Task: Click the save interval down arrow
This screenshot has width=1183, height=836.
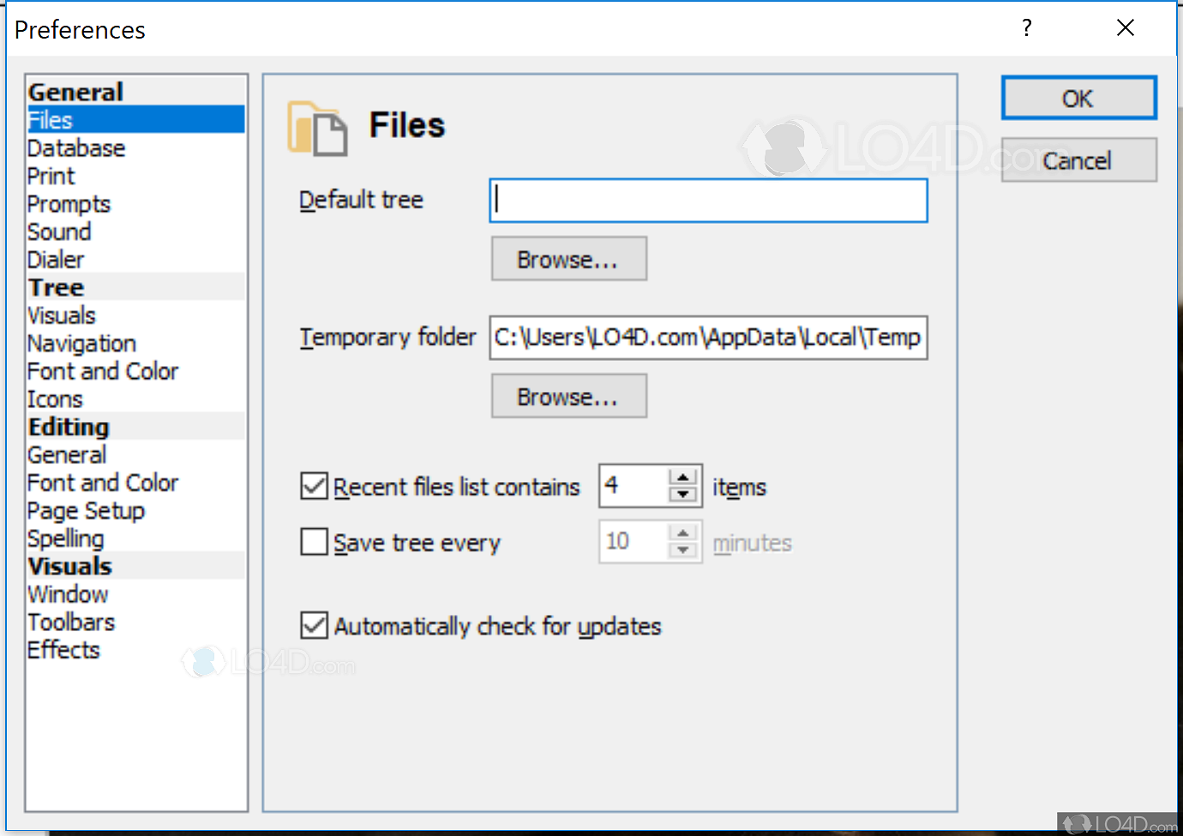Action: click(x=683, y=550)
